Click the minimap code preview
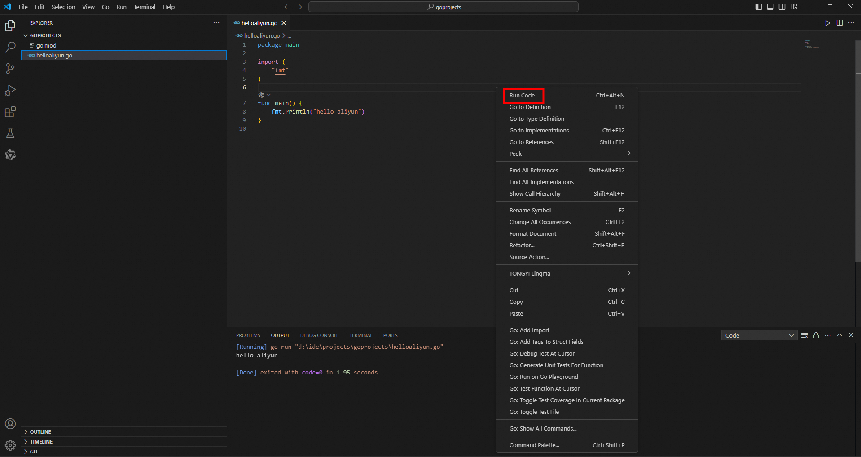 (x=812, y=44)
